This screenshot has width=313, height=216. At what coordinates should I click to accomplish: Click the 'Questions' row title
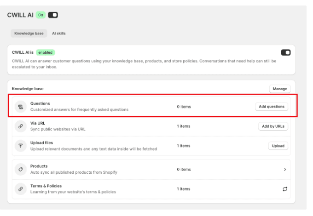click(40, 103)
